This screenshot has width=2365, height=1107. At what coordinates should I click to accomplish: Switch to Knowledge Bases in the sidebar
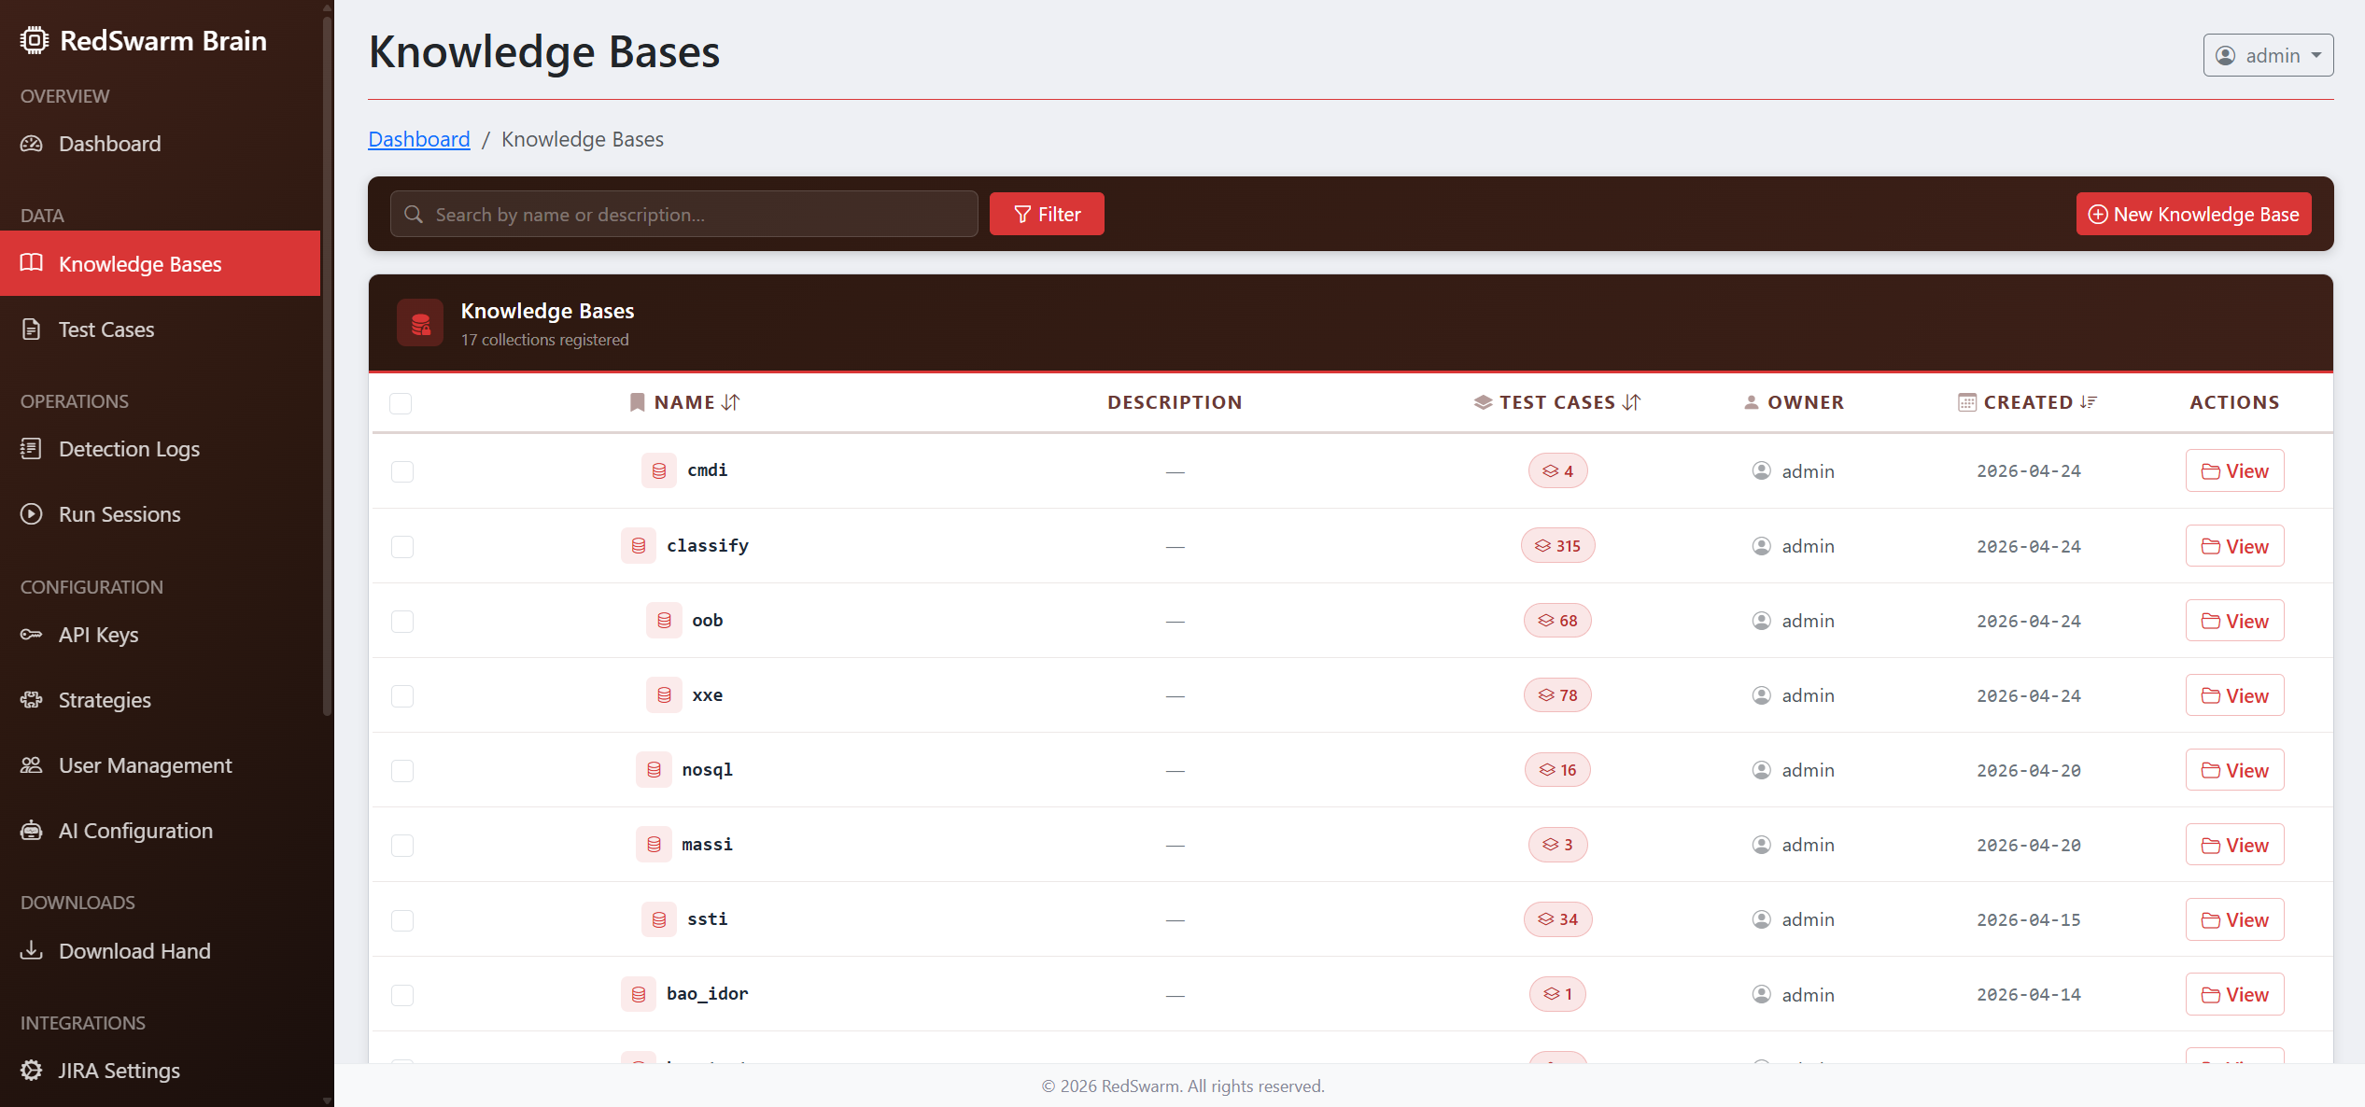pyautogui.click(x=141, y=263)
